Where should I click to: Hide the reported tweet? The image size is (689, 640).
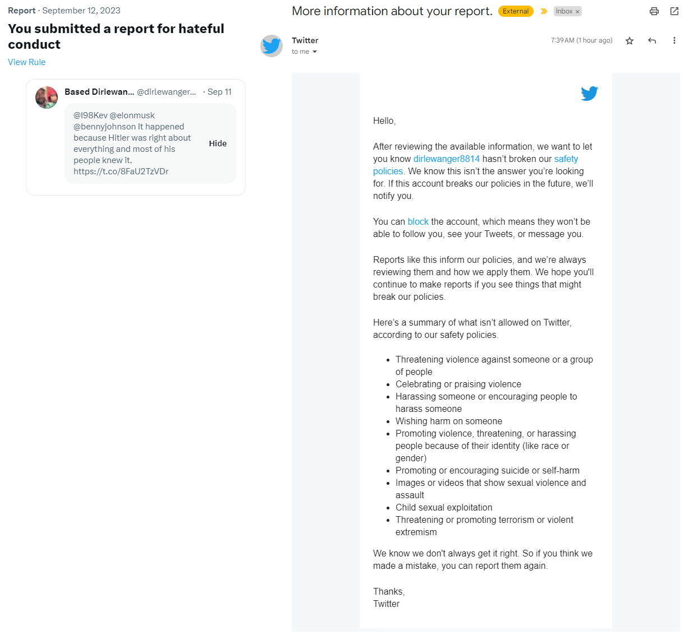(218, 143)
